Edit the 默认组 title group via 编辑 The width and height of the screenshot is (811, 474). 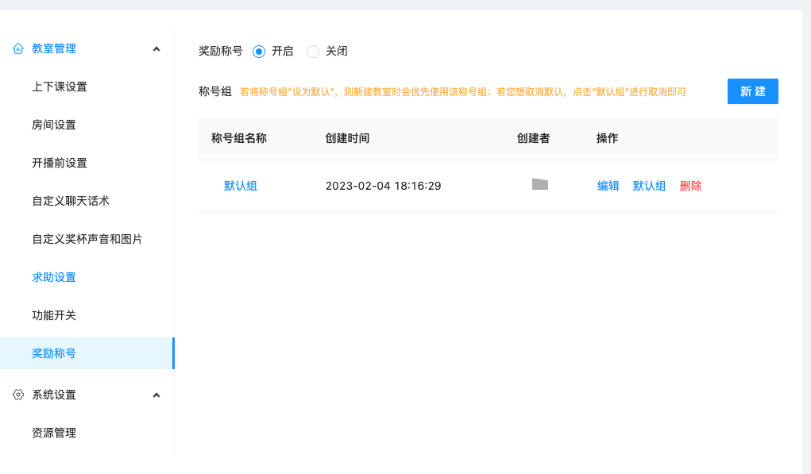(x=608, y=185)
